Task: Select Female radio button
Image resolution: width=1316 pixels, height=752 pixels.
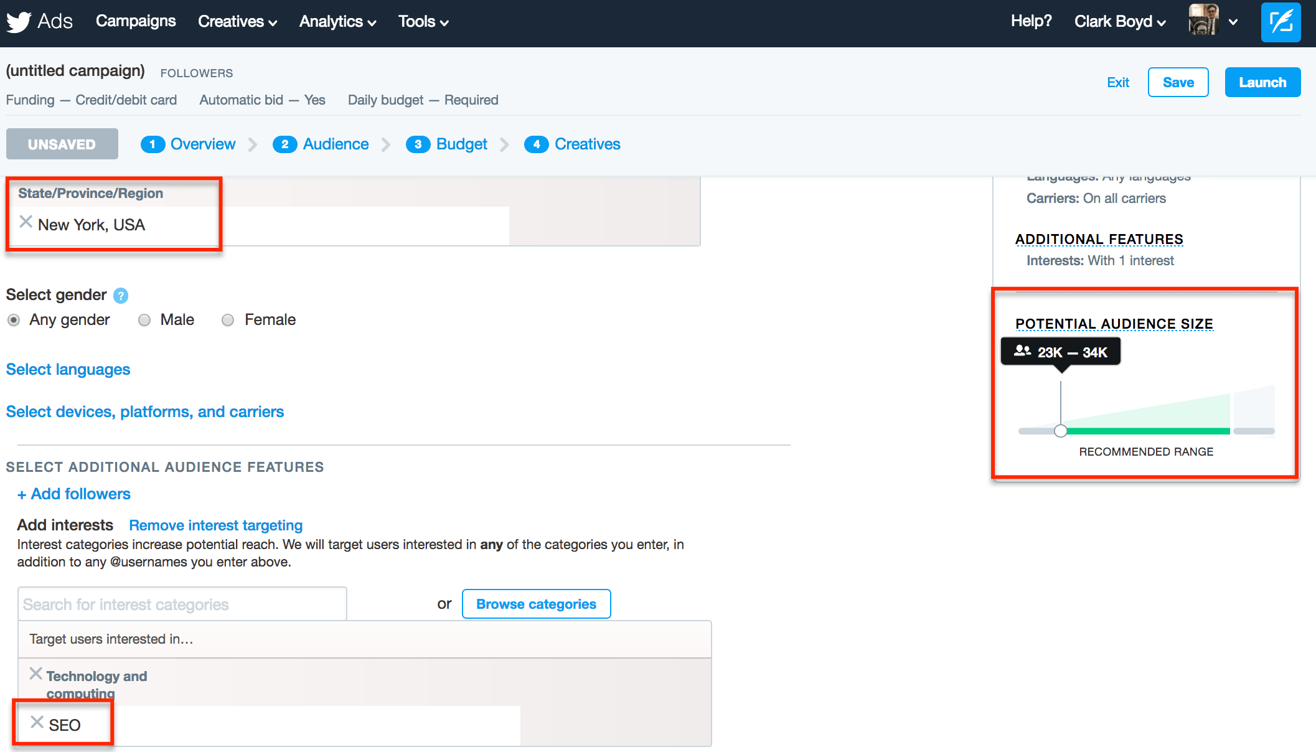Action: tap(228, 318)
